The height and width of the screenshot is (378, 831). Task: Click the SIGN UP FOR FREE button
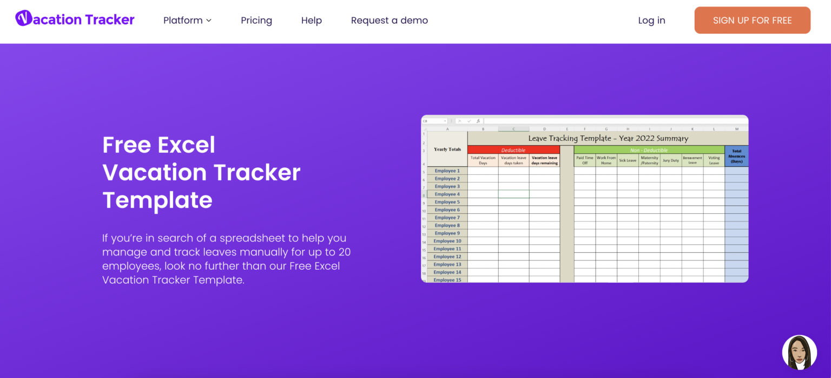click(x=753, y=21)
